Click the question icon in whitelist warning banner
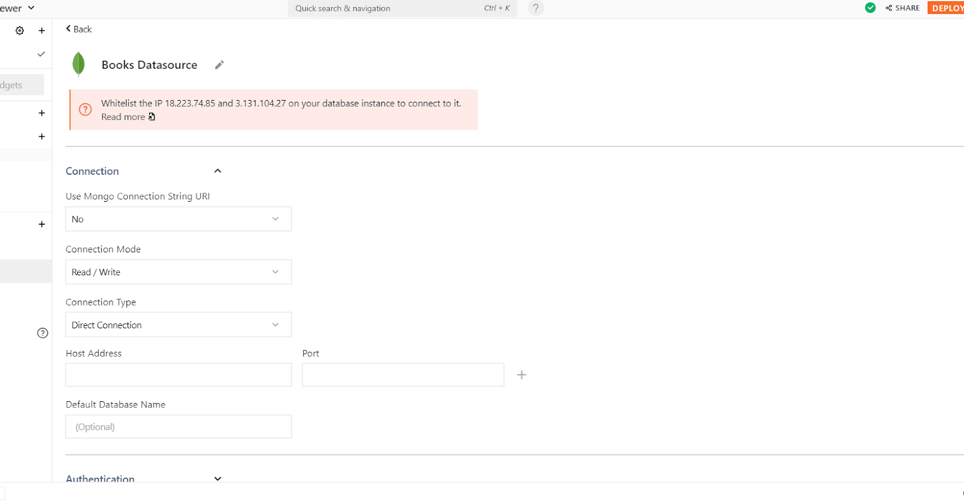 tap(86, 110)
